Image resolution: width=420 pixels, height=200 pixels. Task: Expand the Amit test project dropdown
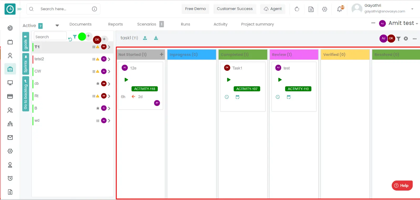click(417, 24)
